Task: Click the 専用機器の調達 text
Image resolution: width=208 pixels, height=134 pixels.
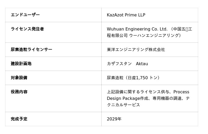Action: click(167, 98)
